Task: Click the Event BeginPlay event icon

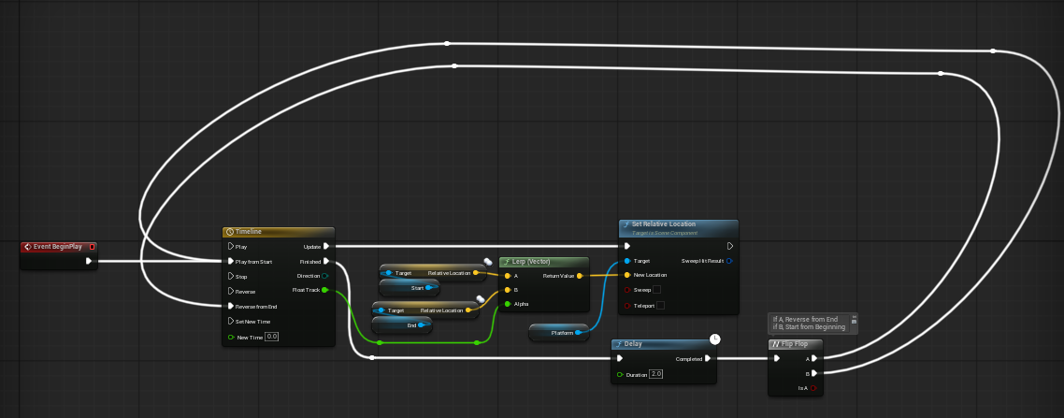Action: pos(28,247)
